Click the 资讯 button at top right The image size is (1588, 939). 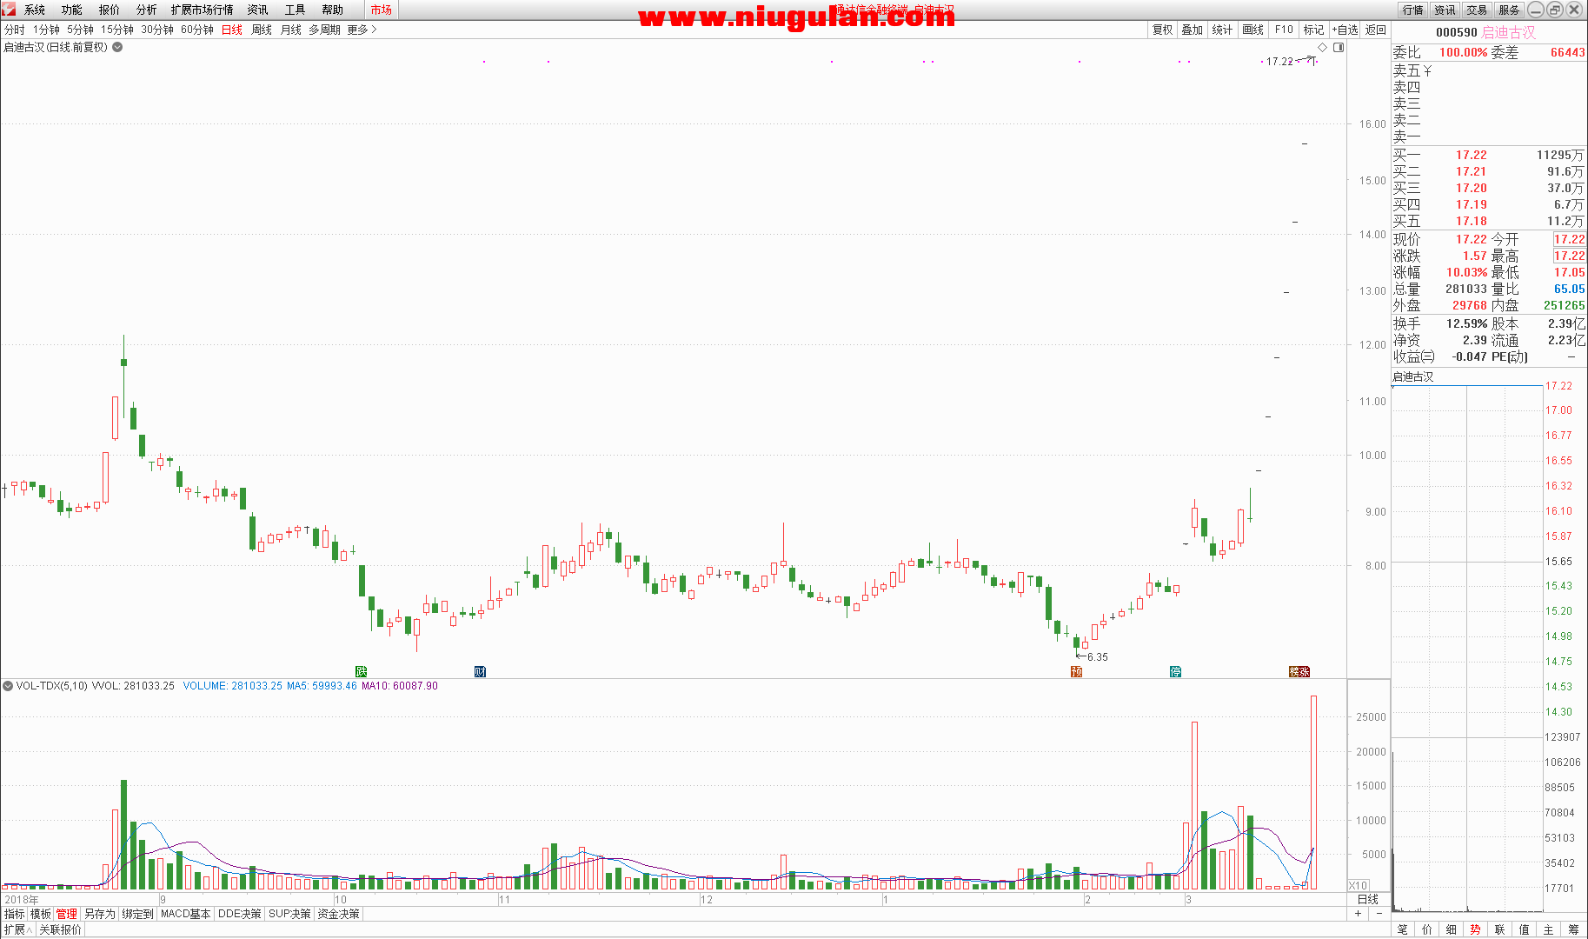tap(1445, 10)
